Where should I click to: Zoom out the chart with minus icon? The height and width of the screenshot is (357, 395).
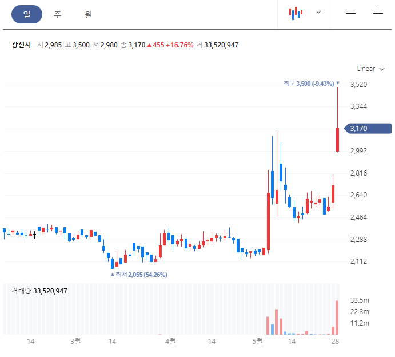350,13
